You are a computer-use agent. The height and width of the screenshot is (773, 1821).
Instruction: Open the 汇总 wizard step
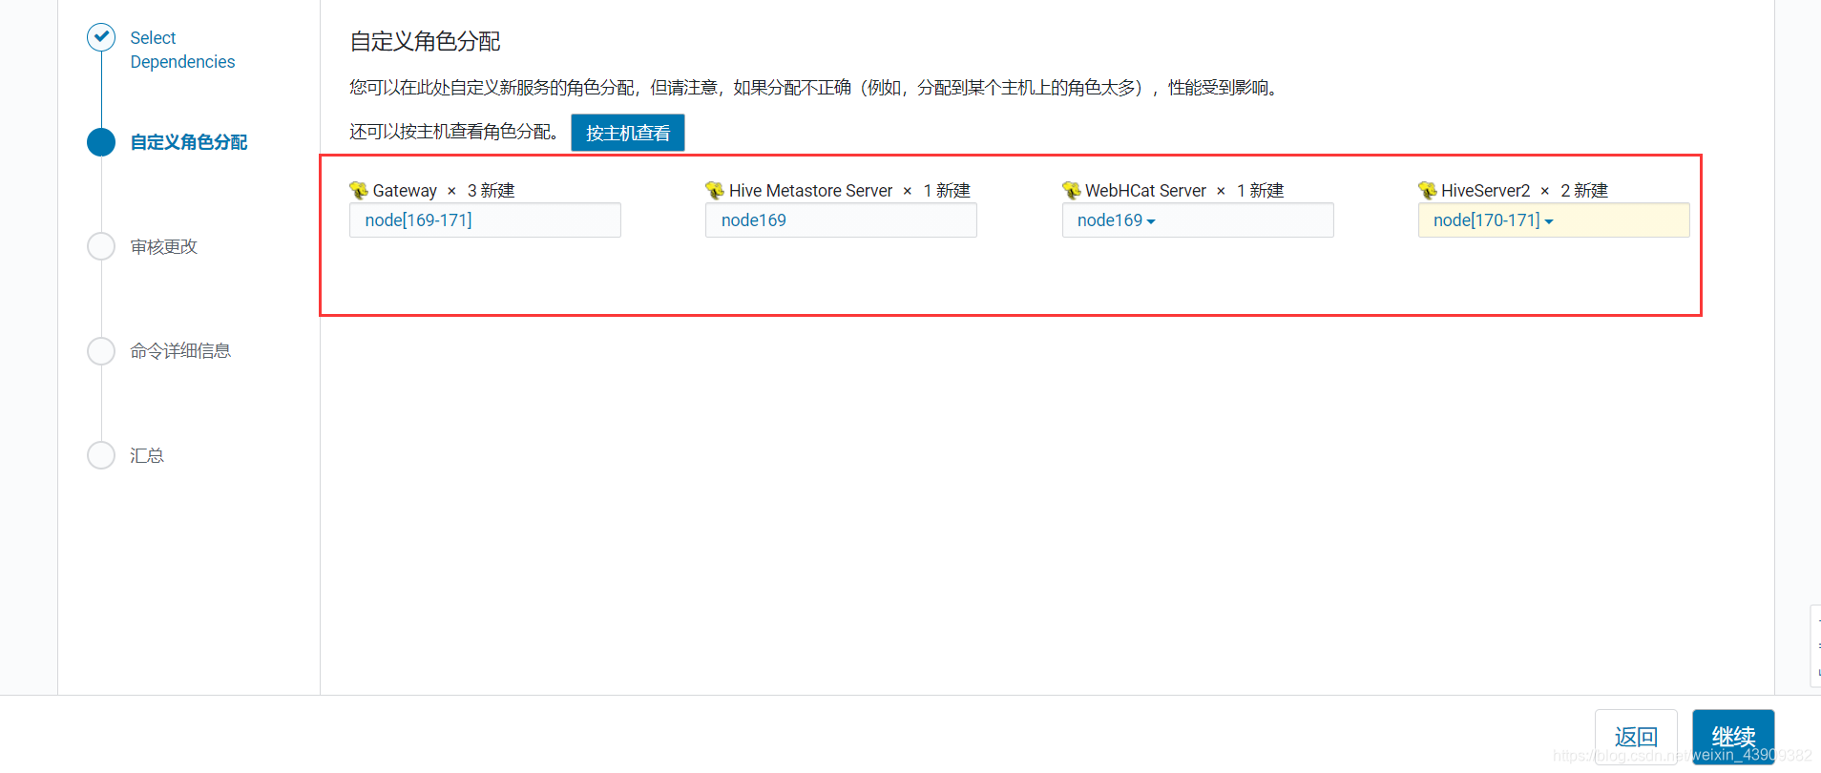[x=147, y=455]
